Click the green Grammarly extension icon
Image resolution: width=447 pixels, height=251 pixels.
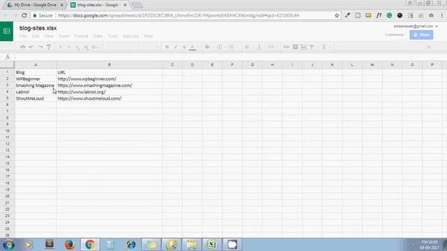coord(389,15)
